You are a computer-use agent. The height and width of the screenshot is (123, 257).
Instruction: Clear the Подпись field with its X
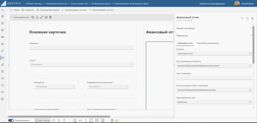click(x=250, y=54)
